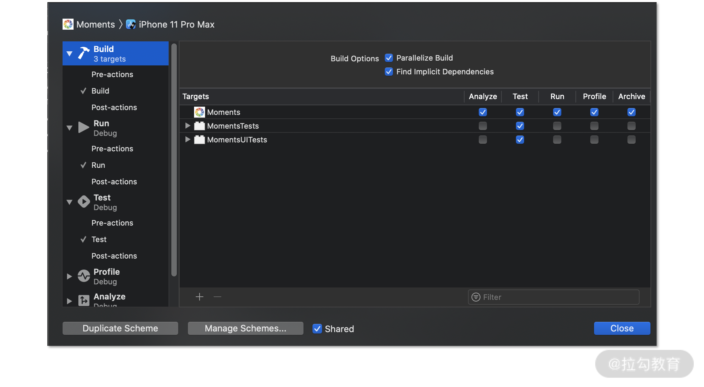The image size is (704, 387).
Task: Click the Test diamond icon in sidebar
Action: point(83,201)
